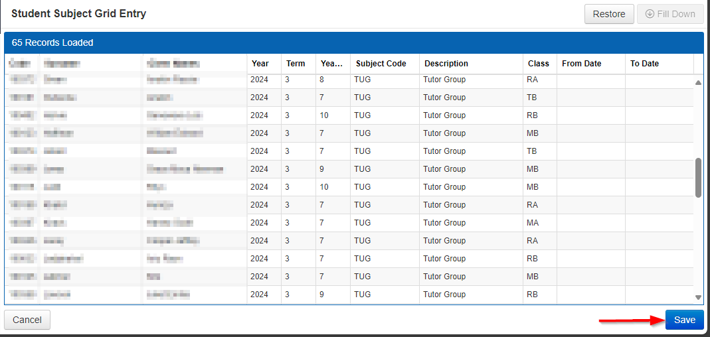This screenshot has height=337, width=710.
Task: Select the From Date cell of the first TB row
Action: [591, 98]
